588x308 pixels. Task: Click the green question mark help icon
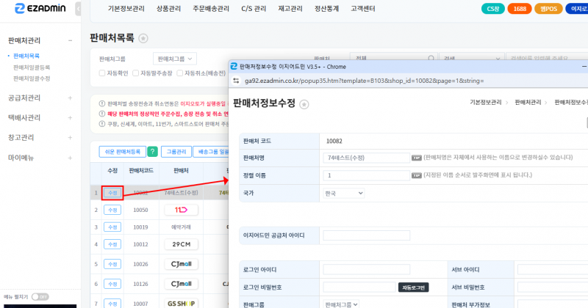point(152,152)
